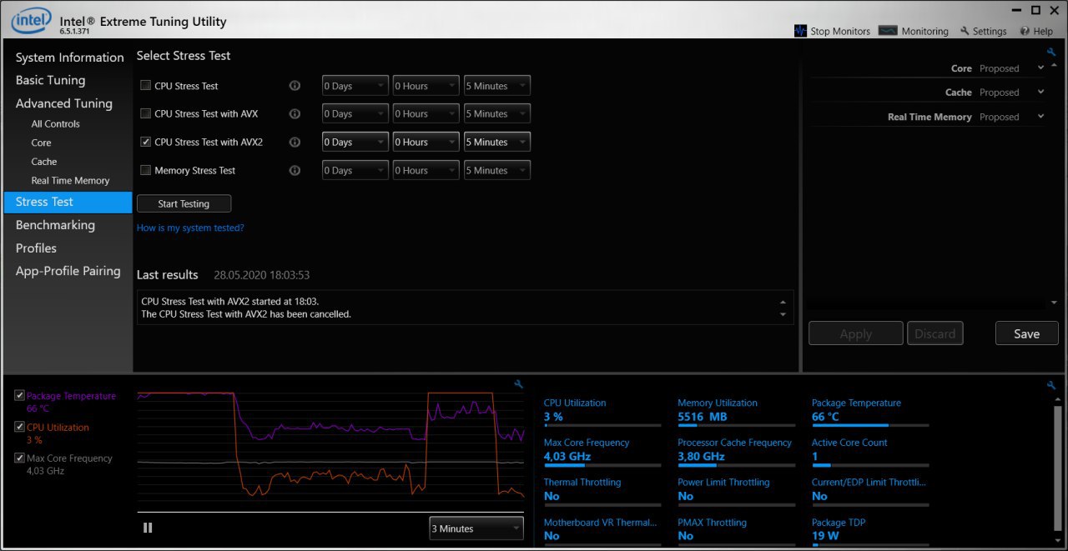Open Profiles section
Viewport: 1068px width, 551px height.
[x=36, y=248]
